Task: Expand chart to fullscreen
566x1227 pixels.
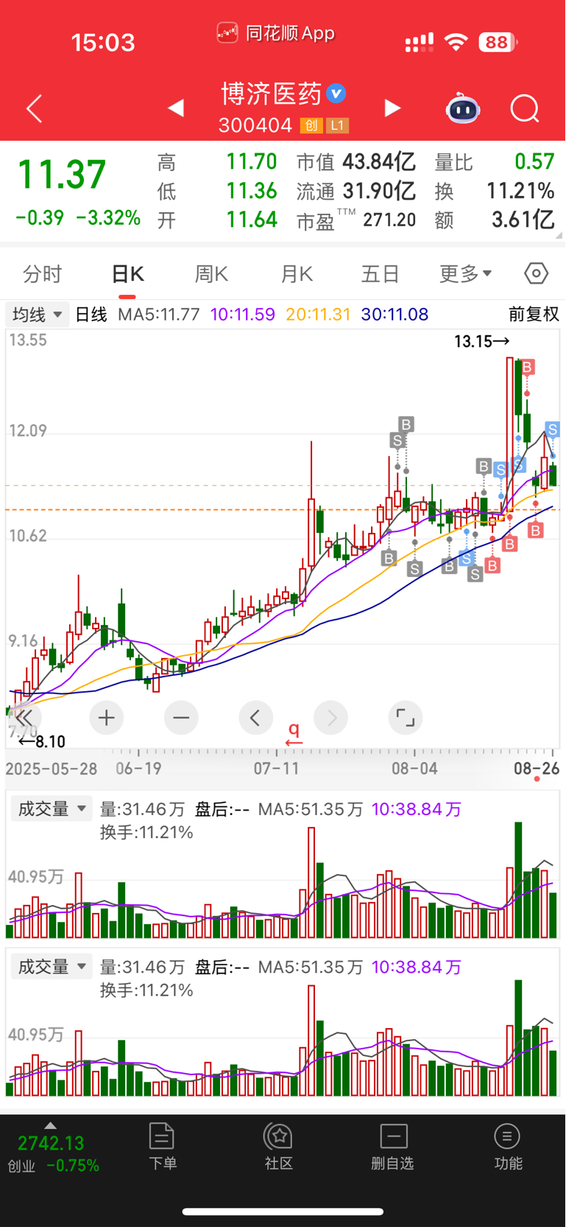Action: 406,718
